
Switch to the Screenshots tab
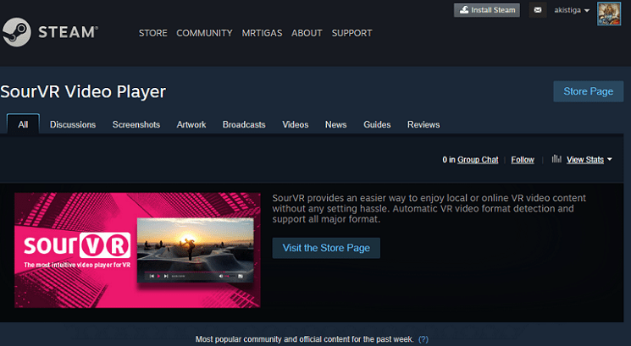136,124
